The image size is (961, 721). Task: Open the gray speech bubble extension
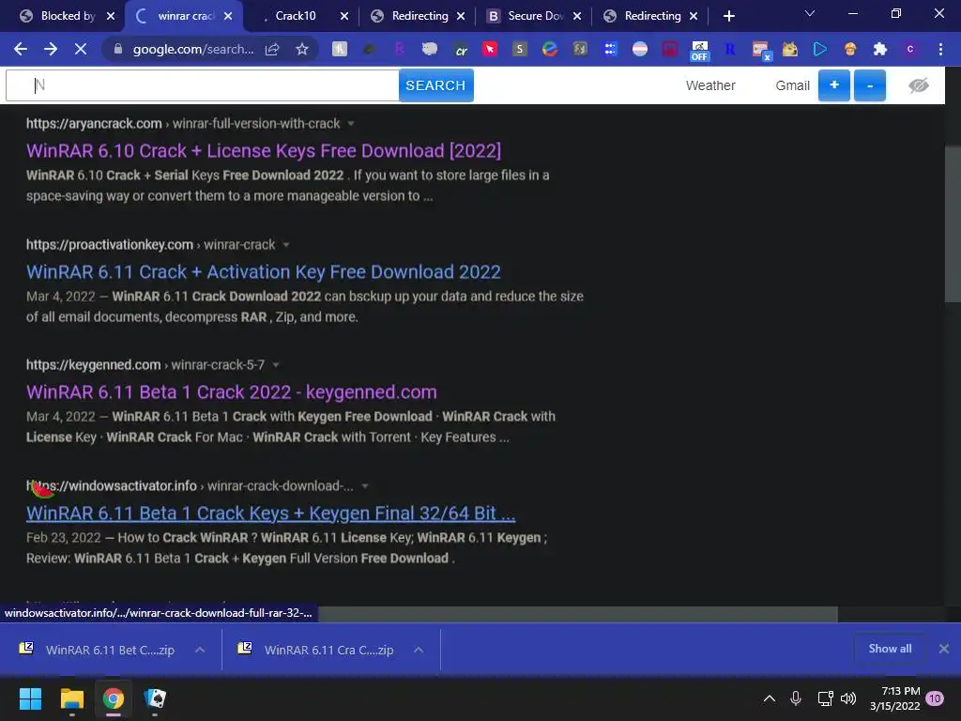coord(430,49)
